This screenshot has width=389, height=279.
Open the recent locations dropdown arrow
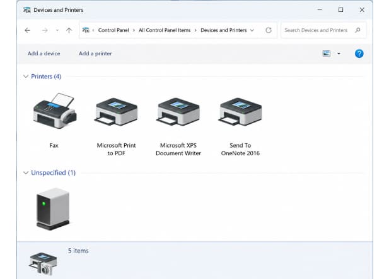click(57, 30)
